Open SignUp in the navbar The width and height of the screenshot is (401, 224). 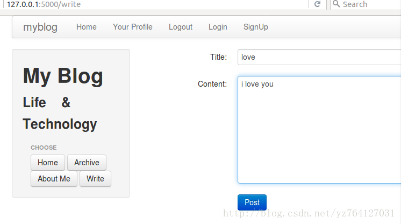256,27
